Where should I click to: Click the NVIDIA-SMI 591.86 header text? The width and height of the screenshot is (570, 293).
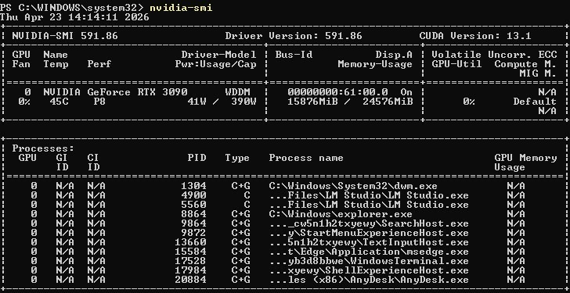click(x=65, y=36)
